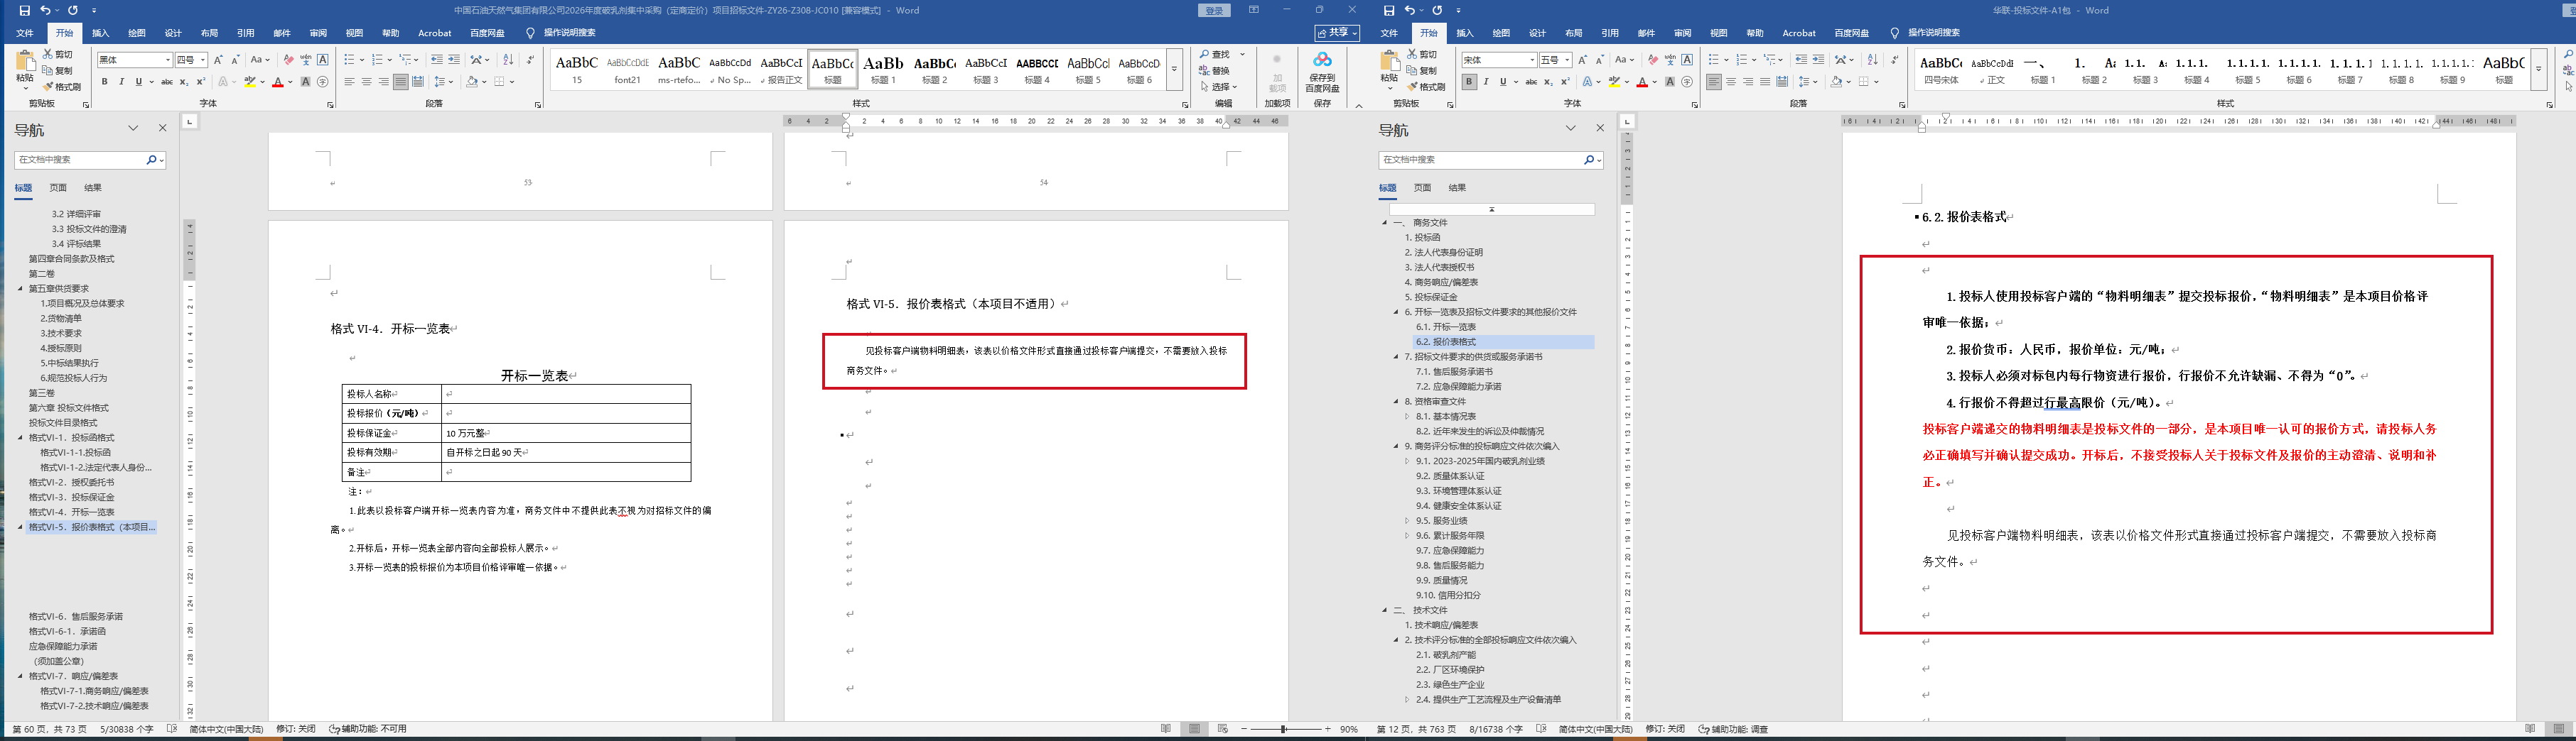The height and width of the screenshot is (741, 2576).
Task: Grow font size in right Word window
Action: (x=1582, y=60)
